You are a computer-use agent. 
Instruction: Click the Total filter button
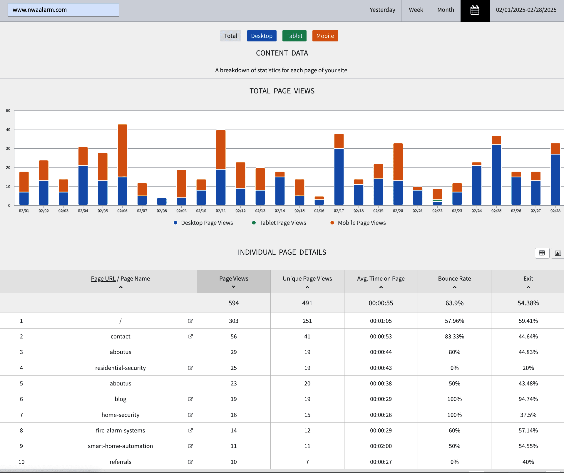pos(230,36)
